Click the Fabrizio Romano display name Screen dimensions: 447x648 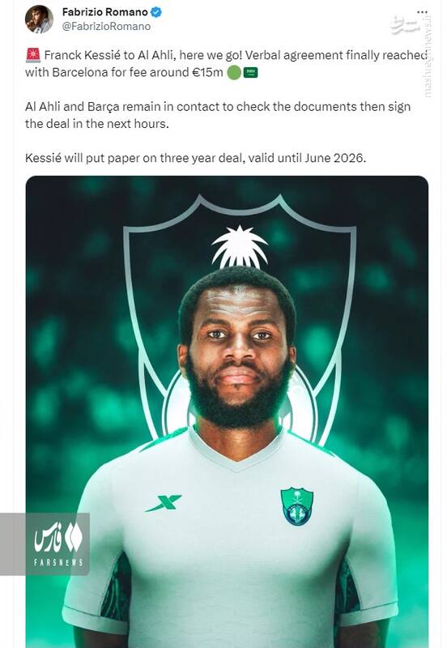(105, 12)
